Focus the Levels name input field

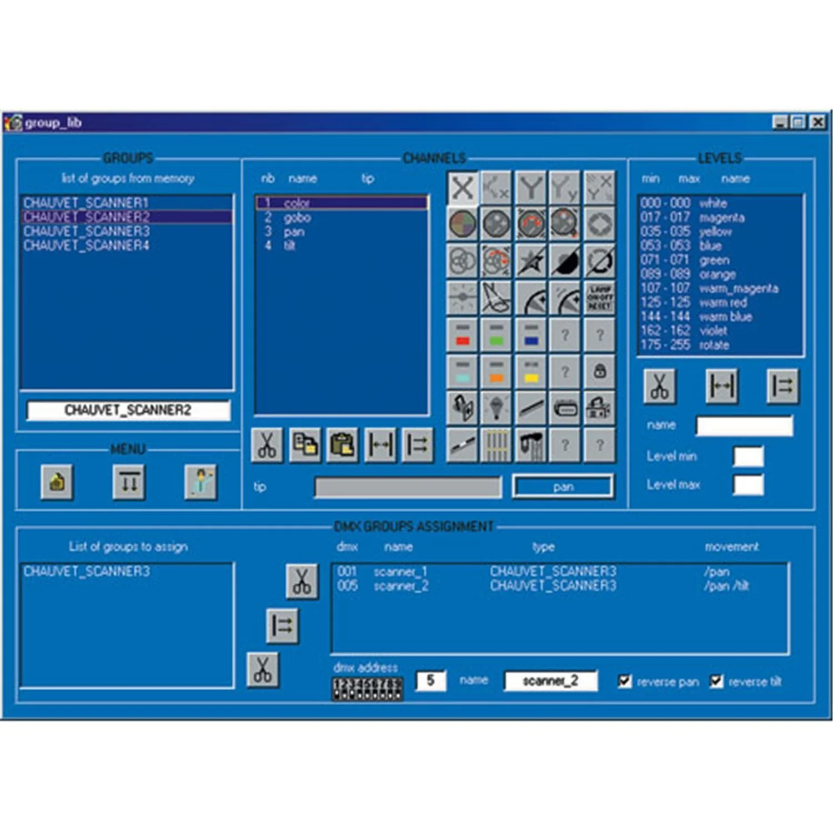[745, 426]
